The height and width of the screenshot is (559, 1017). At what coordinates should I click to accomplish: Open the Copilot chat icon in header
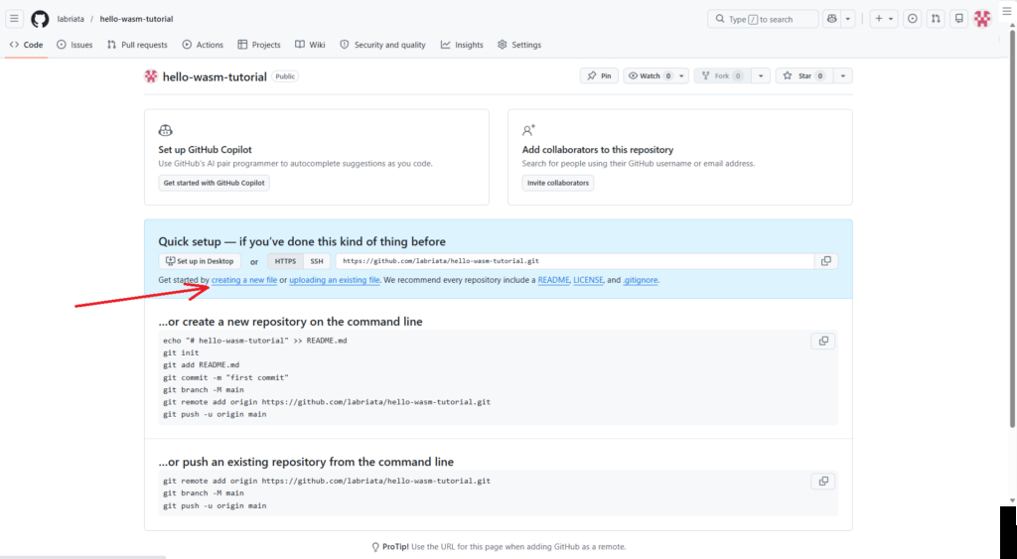click(x=831, y=19)
